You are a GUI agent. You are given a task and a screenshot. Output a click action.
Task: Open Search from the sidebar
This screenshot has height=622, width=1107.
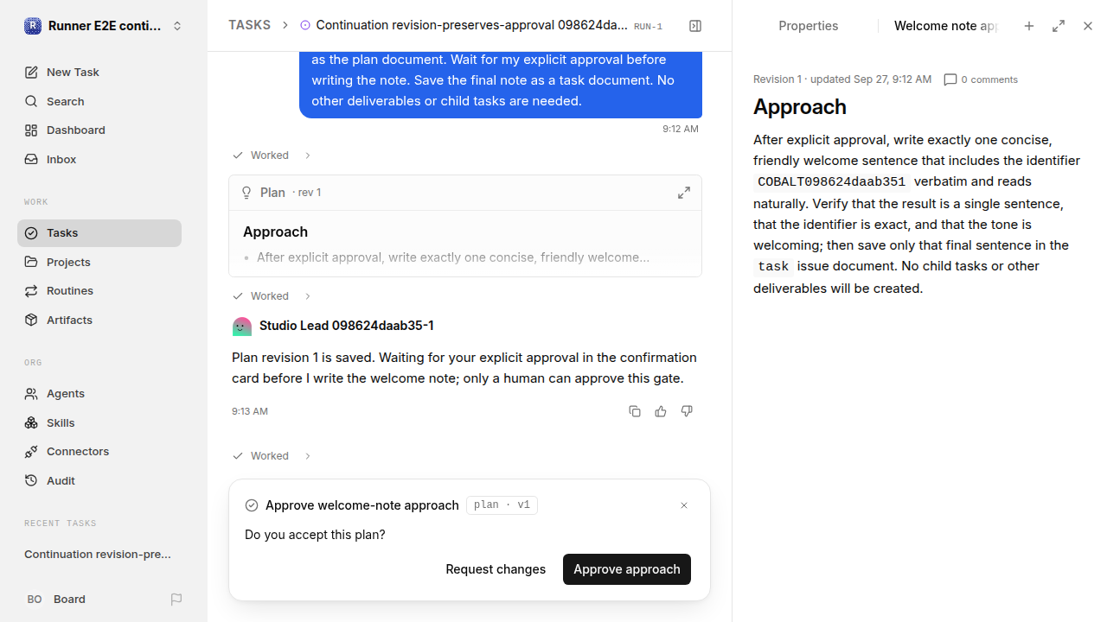[99, 101]
